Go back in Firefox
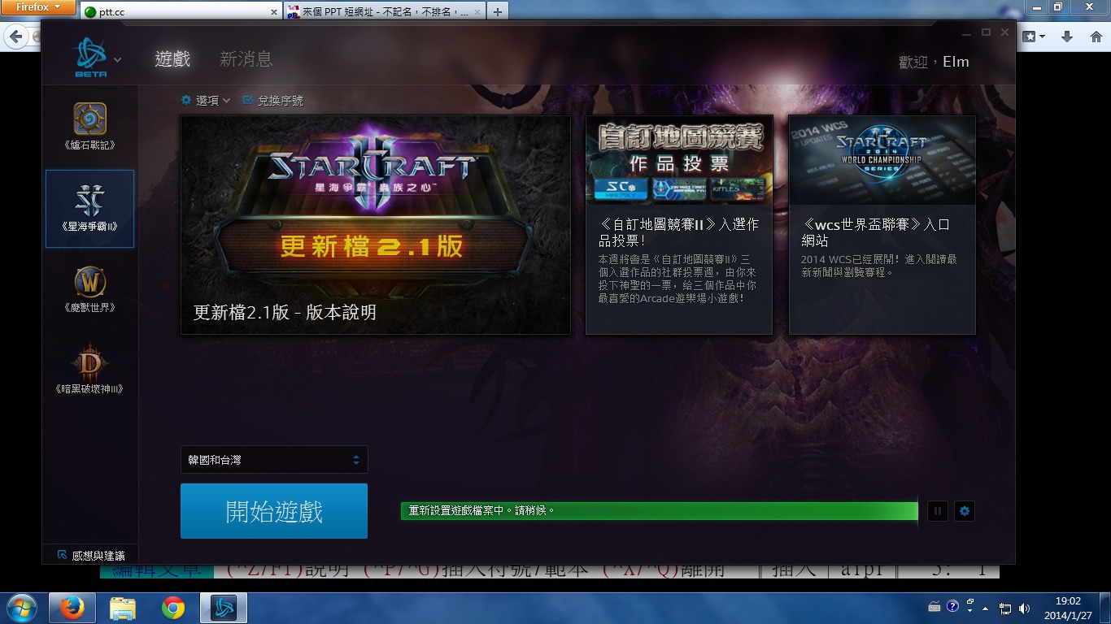 coord(15,37)
